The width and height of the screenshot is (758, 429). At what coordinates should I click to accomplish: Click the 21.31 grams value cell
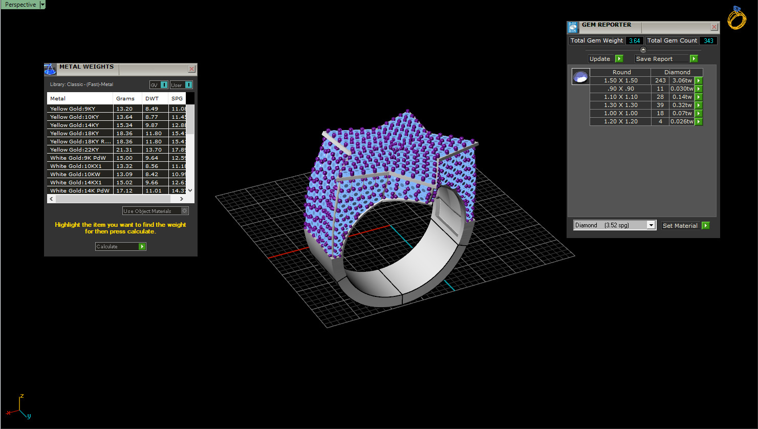(127, 149)
